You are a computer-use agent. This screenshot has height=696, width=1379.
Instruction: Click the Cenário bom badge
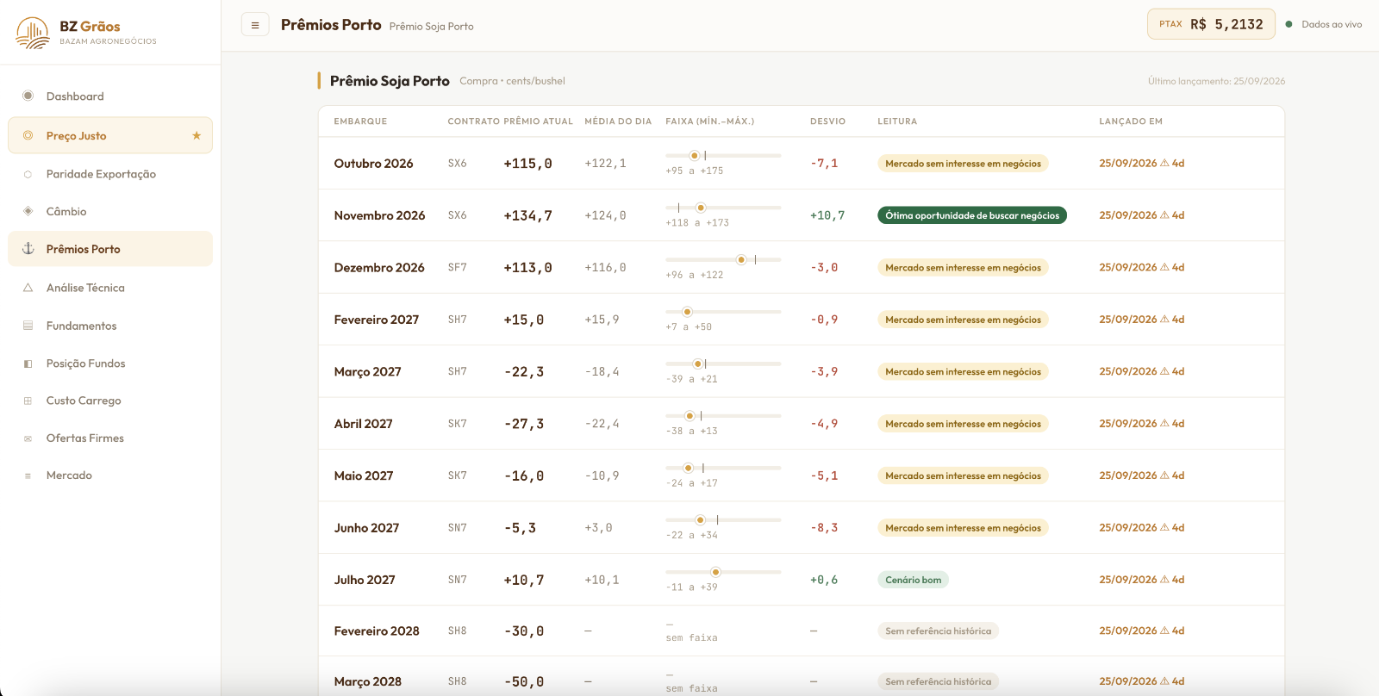coord(913,580)
